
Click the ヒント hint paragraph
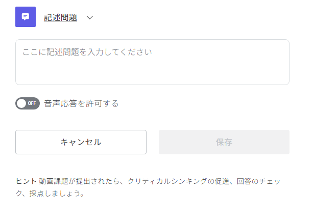[148, 187]
